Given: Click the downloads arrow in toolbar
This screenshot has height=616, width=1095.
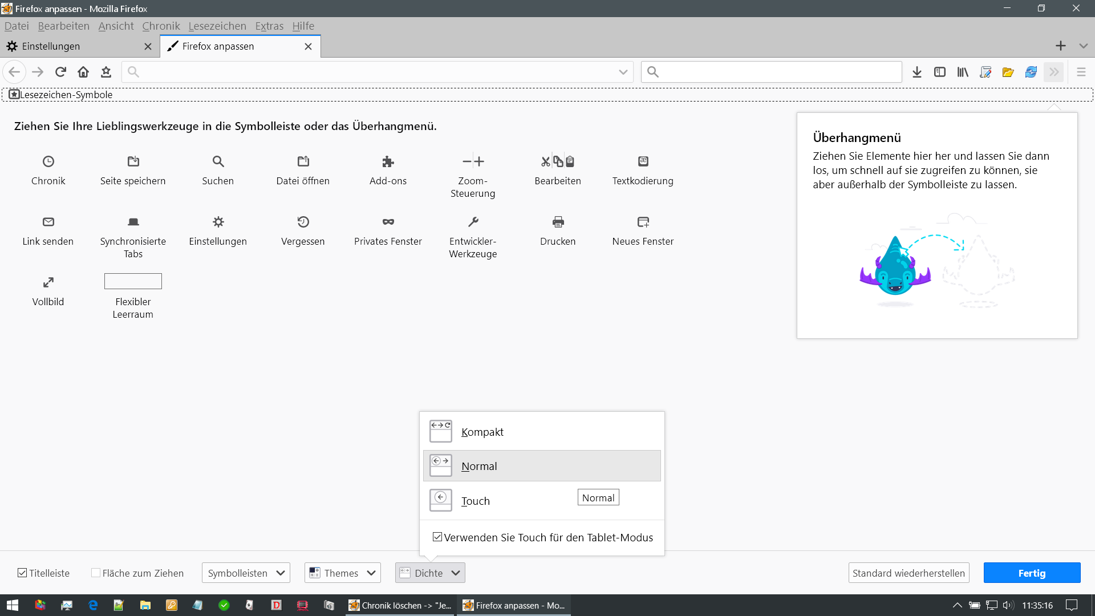Looking at the screenshot, I should (x=916, y=72).
